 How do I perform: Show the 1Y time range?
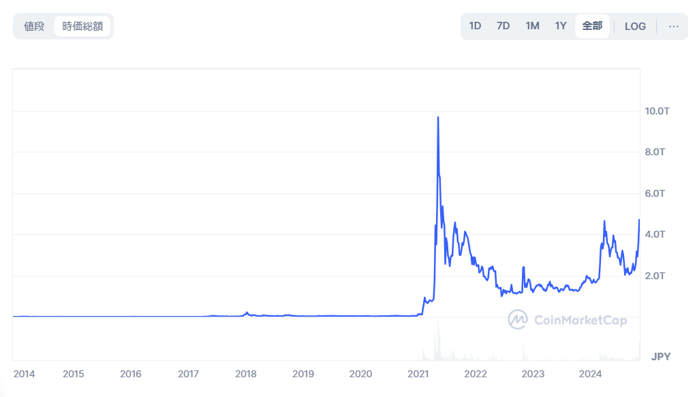pos(561,27)
